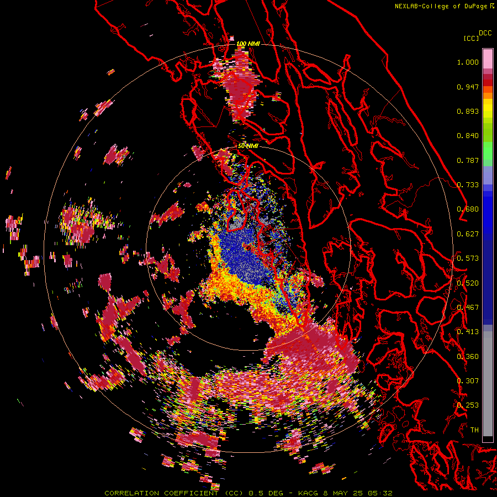Image resolution: width=497 pixels, height=497 pixels.
Task: Click the 0.467 scale value
Action: (x=468, y=308)
